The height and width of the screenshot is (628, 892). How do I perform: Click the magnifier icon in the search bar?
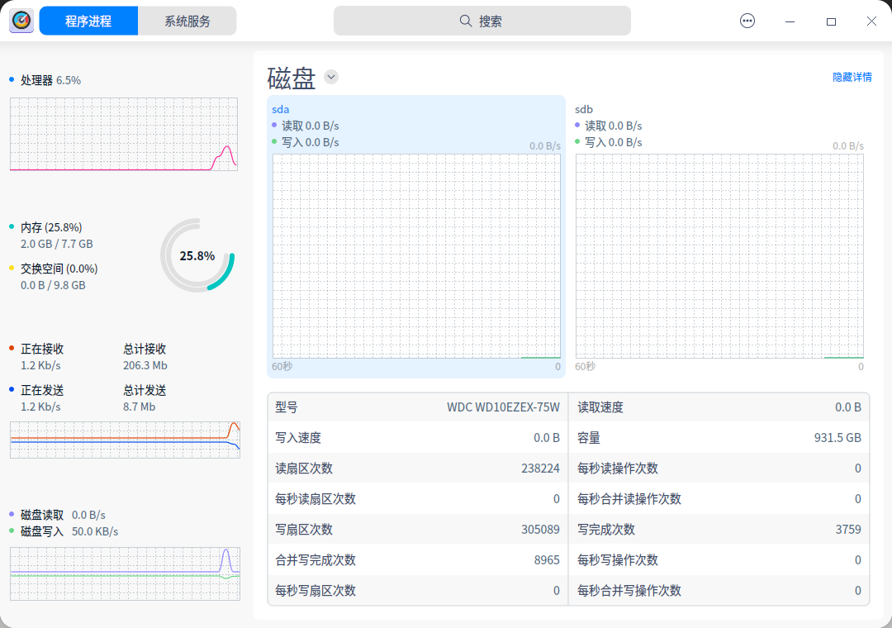(x=466, y=20)
